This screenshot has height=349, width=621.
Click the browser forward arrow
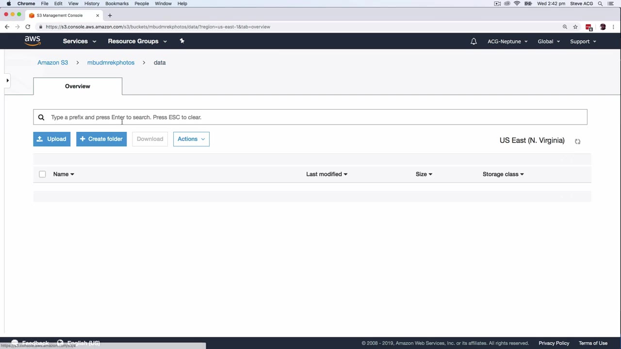(17, 27)
